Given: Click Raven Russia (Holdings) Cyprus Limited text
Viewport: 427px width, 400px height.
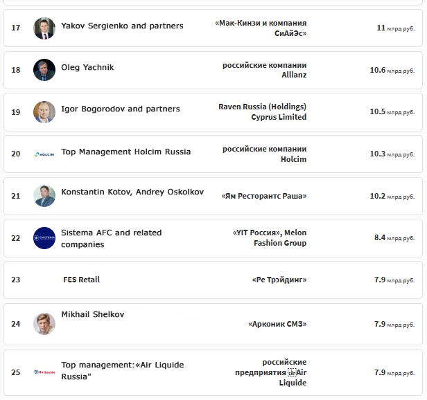Looking at the screenshot, I should pos(262,111).
